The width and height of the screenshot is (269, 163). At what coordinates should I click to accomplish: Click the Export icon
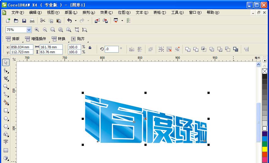pos(105,21)
